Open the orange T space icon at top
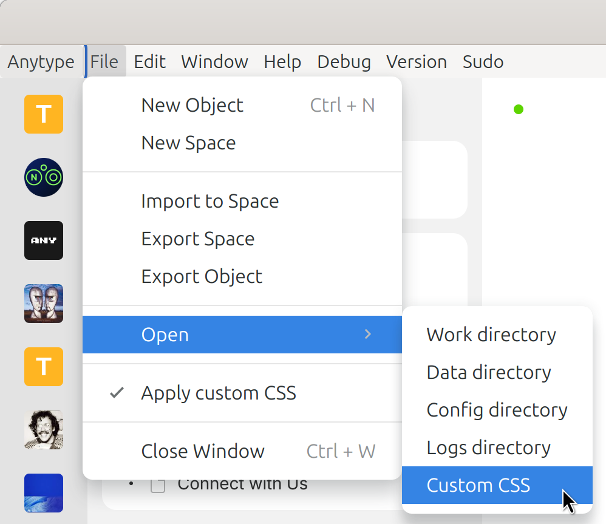Screen dimensions: 606x524 tap(44, 114)
